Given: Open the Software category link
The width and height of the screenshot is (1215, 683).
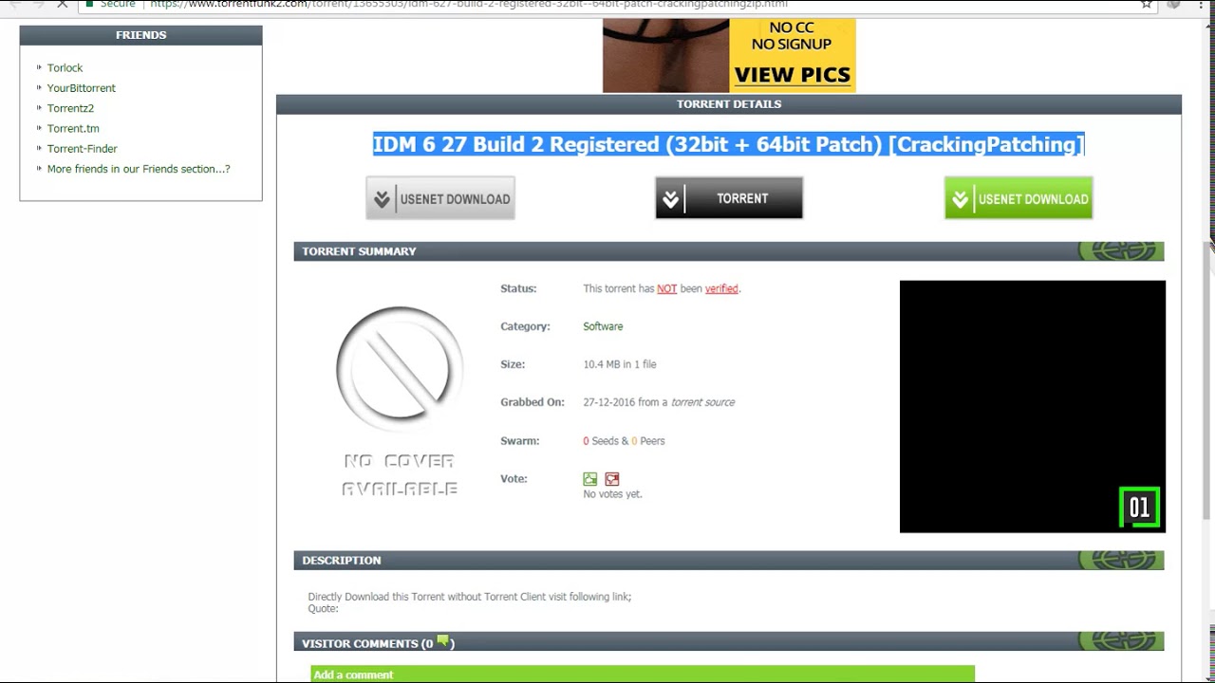Looking at the screenshot, I should [603, 326].
